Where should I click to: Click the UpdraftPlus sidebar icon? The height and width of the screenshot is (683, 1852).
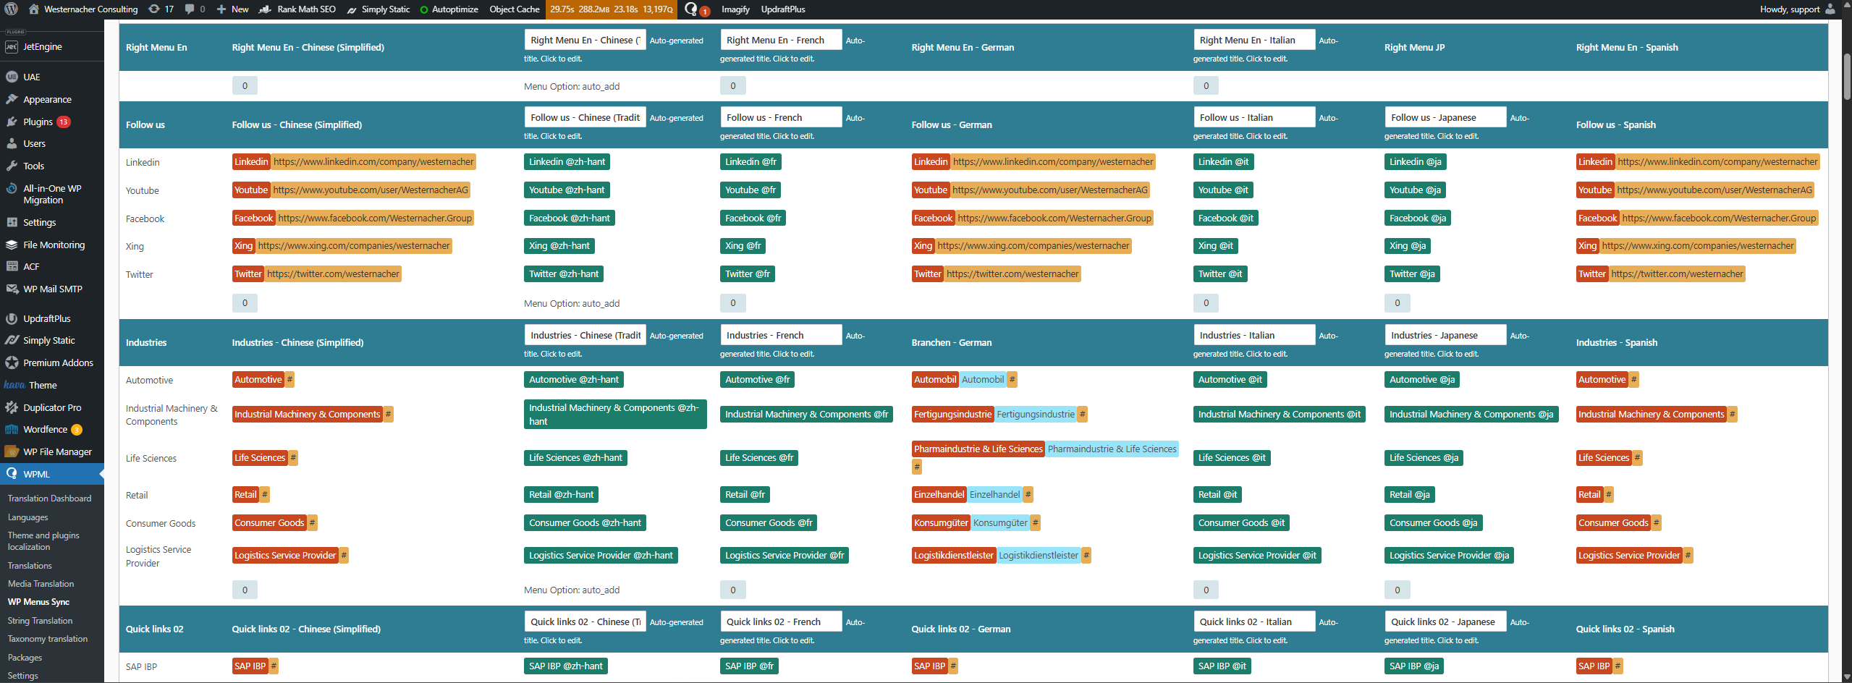tap(12, 318)
